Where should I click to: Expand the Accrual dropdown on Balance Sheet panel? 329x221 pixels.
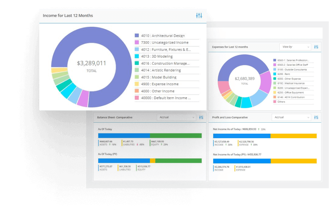[176, 117]
